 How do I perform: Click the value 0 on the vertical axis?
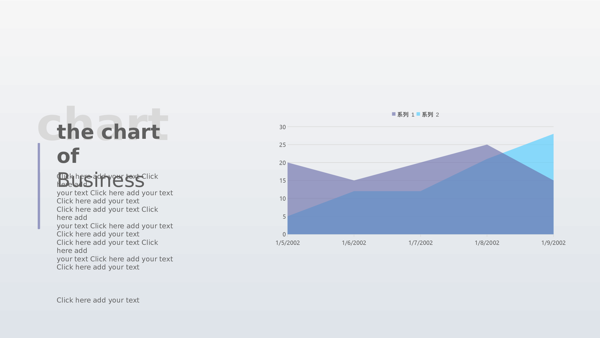tap(284, 234)
